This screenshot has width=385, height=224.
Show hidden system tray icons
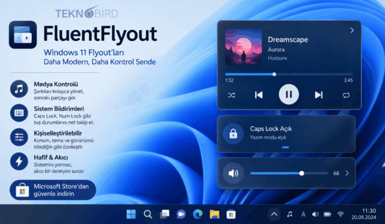coord(274,214)
